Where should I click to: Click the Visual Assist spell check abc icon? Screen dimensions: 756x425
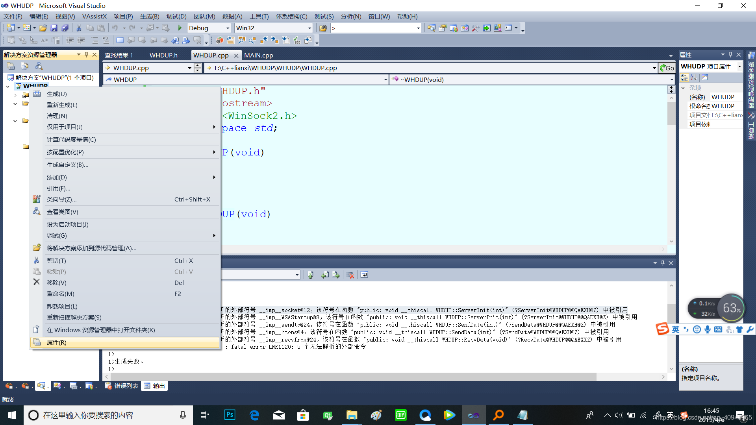(297, 40)
